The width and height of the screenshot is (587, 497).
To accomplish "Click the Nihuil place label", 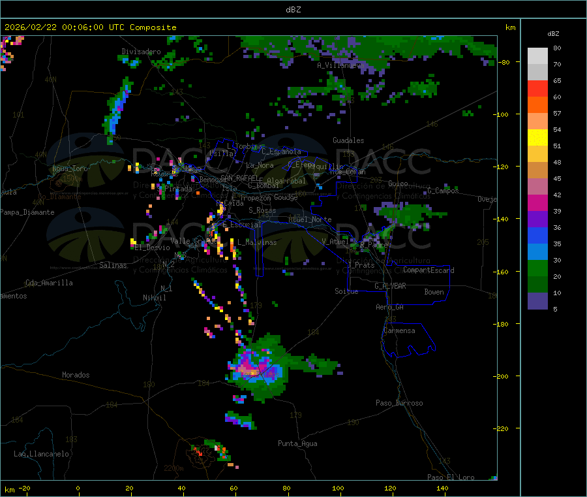I will (154, 298).
